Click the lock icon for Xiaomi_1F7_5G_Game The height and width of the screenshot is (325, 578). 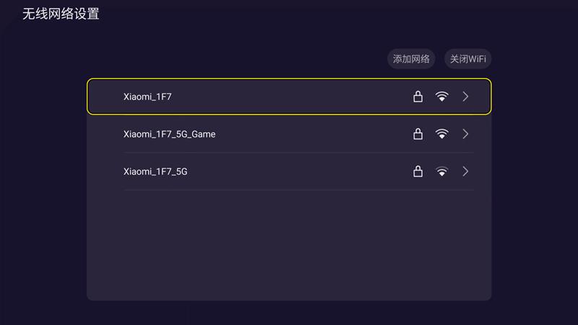418,134
